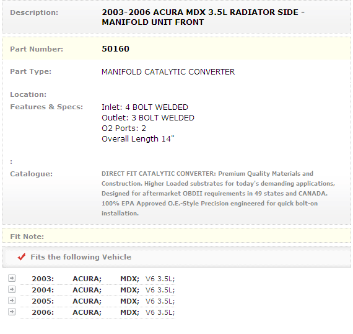The image size is (353, 334).
Task: Click the arrow icon beside 2004 ACURA MDX
Action: 12,289
